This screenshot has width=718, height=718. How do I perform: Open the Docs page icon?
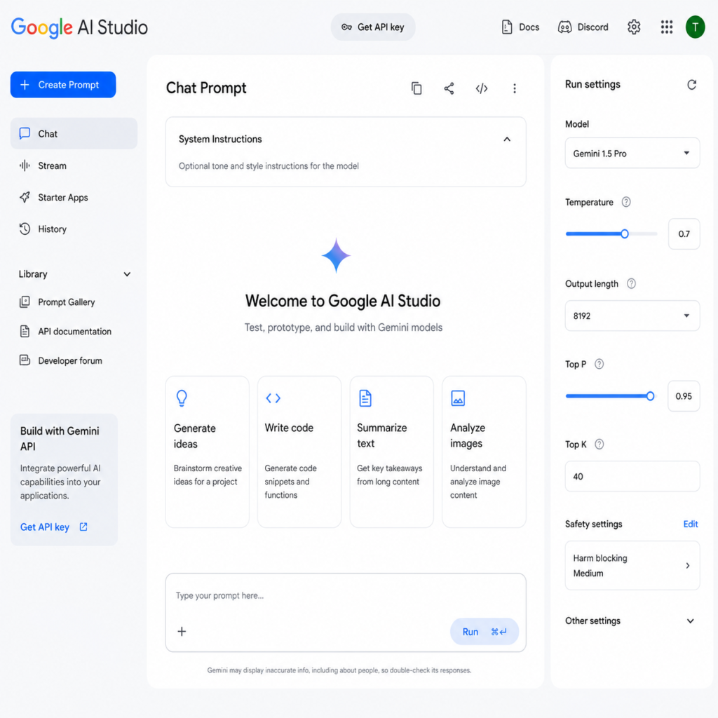507,27
